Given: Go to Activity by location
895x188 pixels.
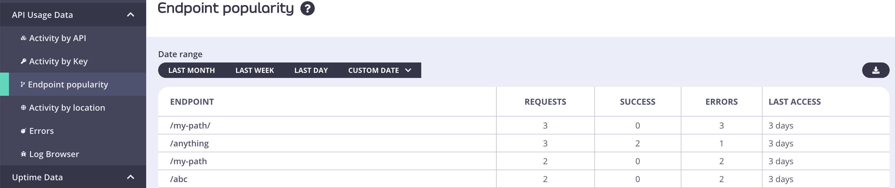Looking at the screenshot, I should point(67,108).
